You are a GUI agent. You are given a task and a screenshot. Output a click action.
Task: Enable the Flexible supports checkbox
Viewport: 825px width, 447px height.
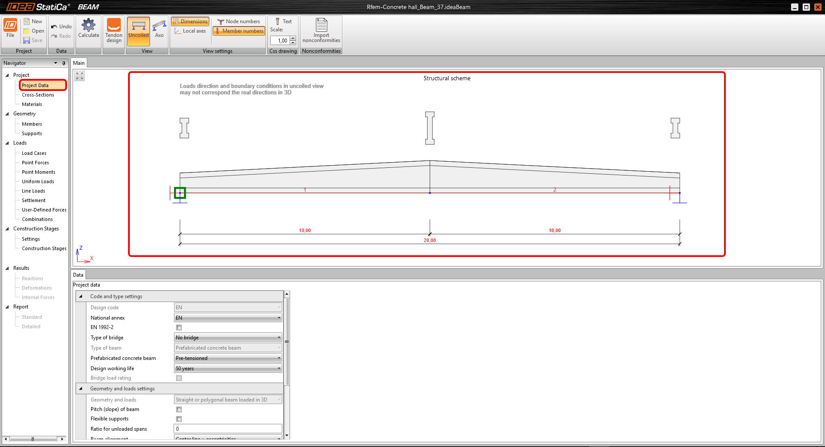pos(179,419)
